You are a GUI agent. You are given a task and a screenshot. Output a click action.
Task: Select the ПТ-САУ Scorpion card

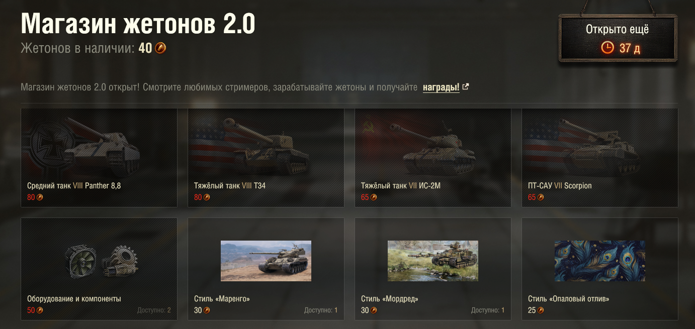[600, 158]
